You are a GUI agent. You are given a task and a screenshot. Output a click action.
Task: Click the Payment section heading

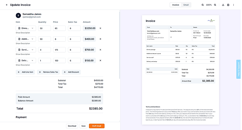pos(21,117)
